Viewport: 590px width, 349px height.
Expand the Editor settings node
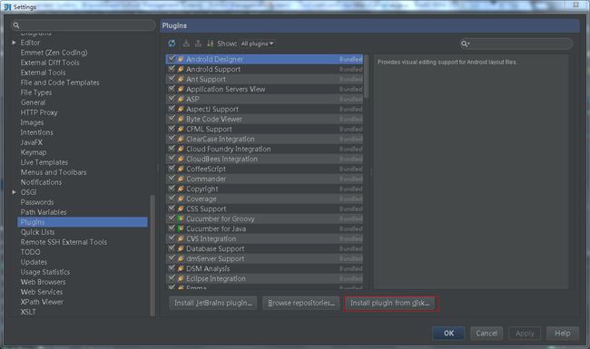(14, 43)
